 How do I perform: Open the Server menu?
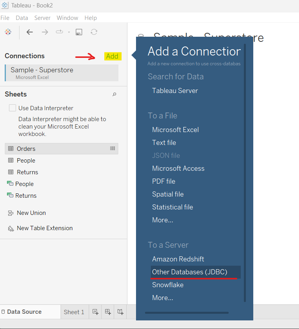(42, 18)
